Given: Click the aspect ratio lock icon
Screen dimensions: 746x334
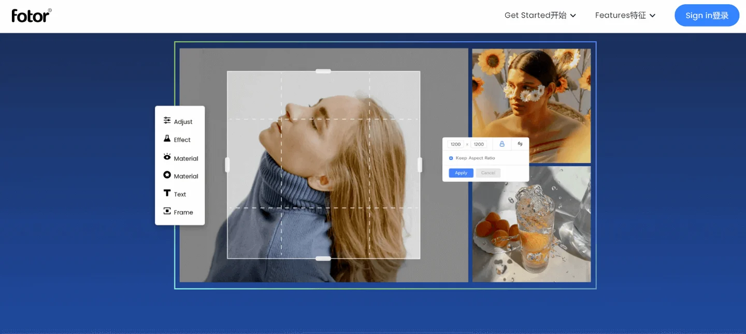Looking at the screenshot, I should tap(501, 144).
